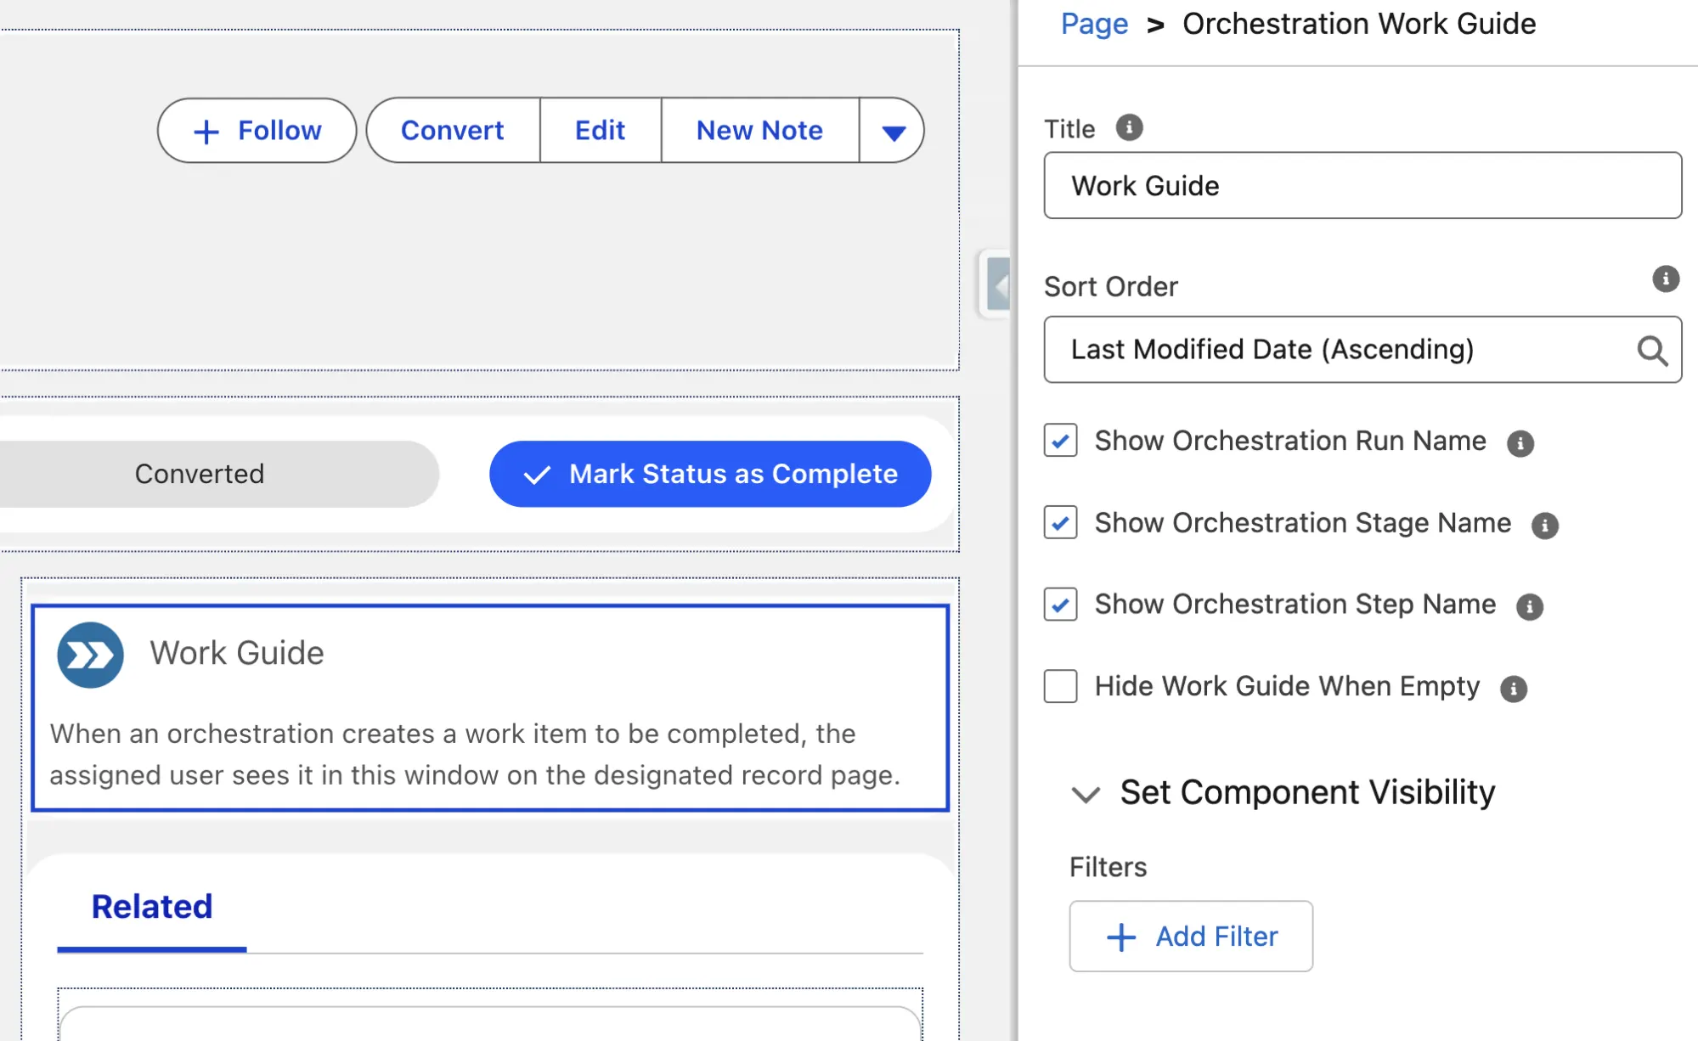Click Mark Status as Complete button
Screen dimensions: 1698x1041
coord(710,474)
